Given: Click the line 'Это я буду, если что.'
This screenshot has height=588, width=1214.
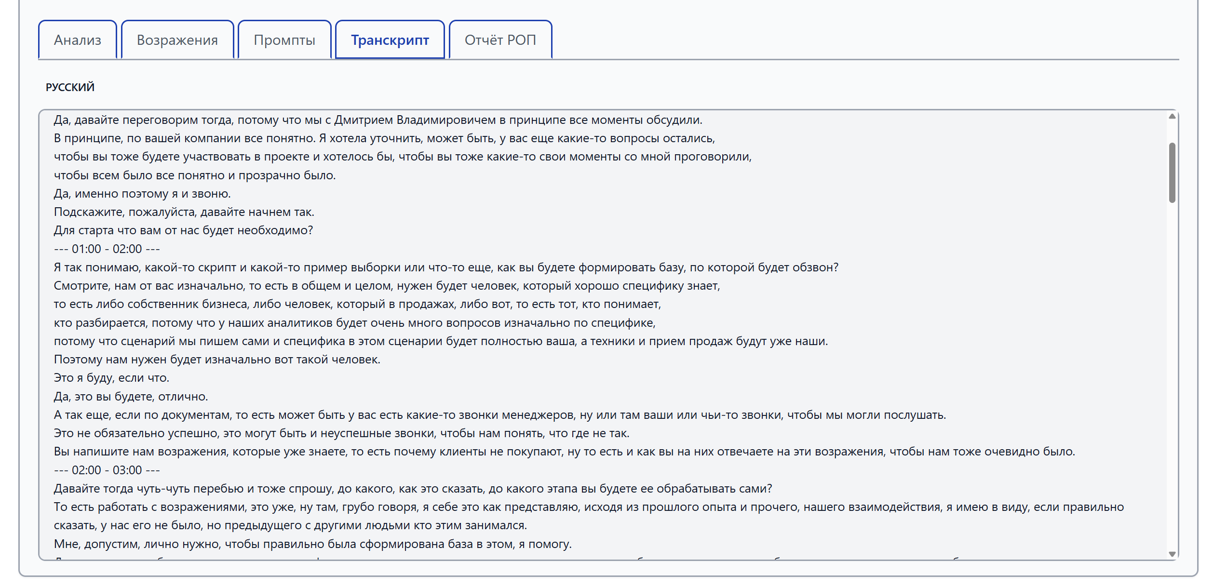Looking at the screenshot, I should tap(111, 378).
